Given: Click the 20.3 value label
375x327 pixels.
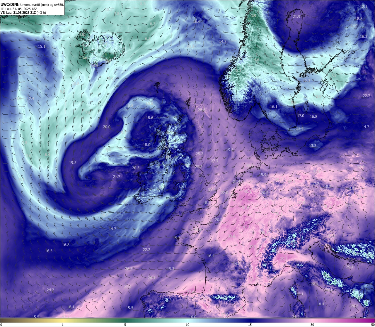Looking at the screenshot, I should point(136,168).
